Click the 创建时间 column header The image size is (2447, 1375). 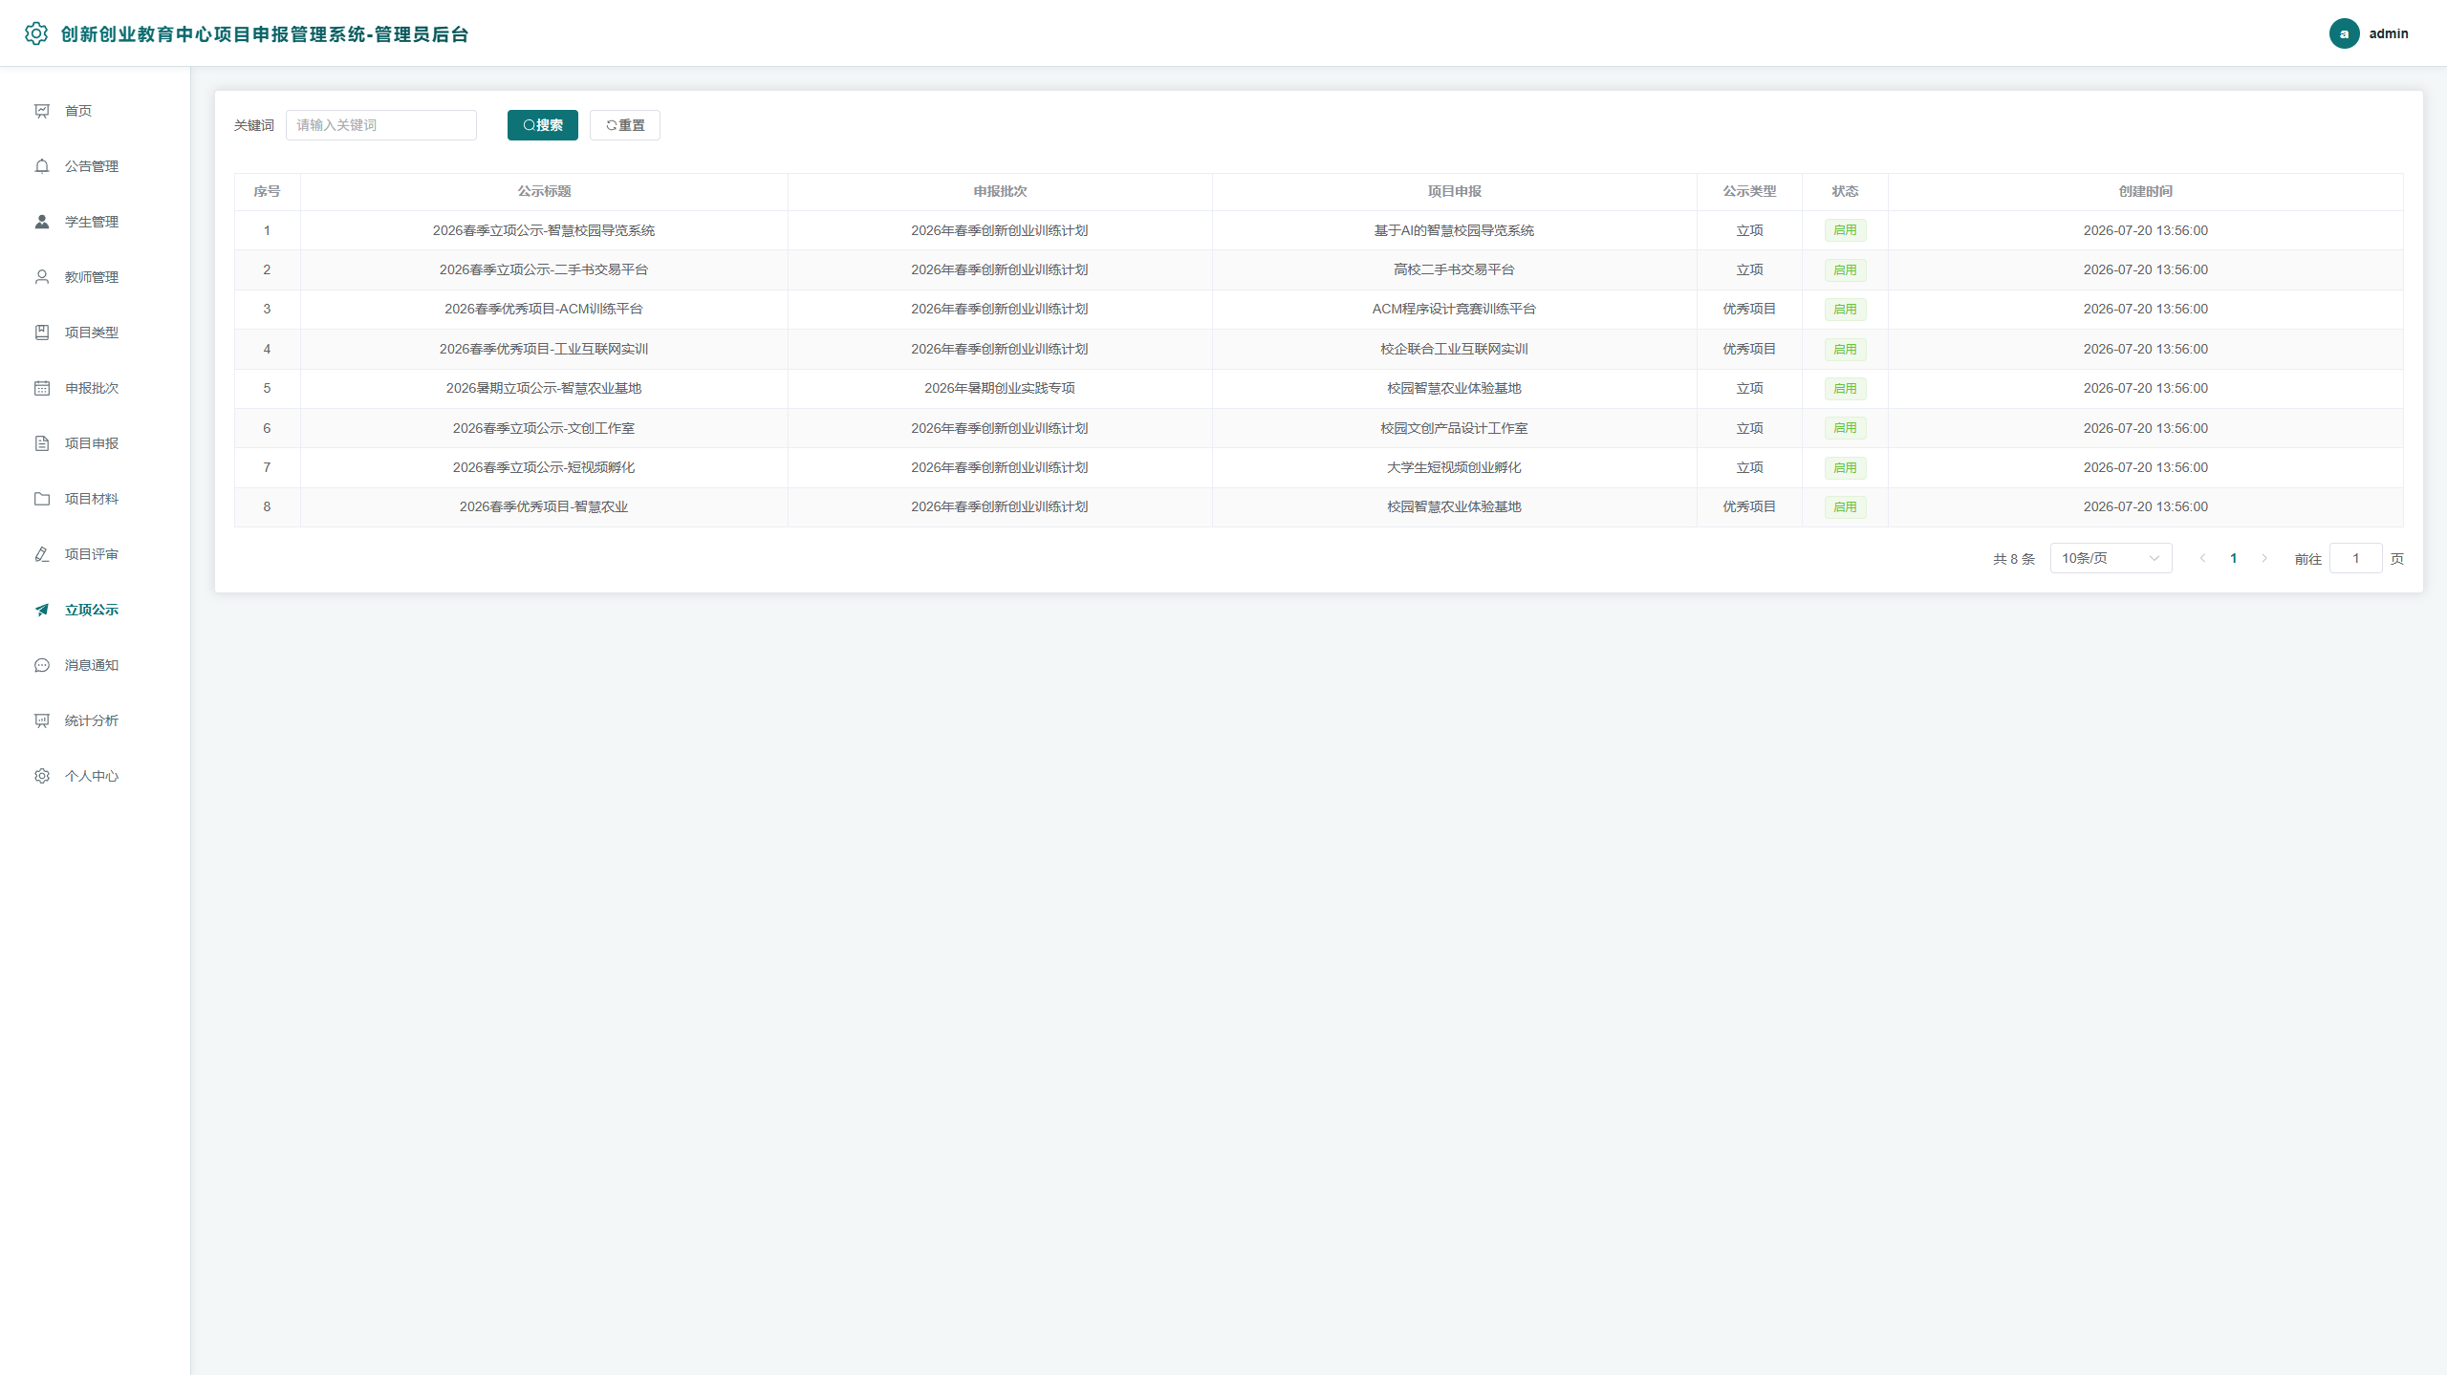2145,191
